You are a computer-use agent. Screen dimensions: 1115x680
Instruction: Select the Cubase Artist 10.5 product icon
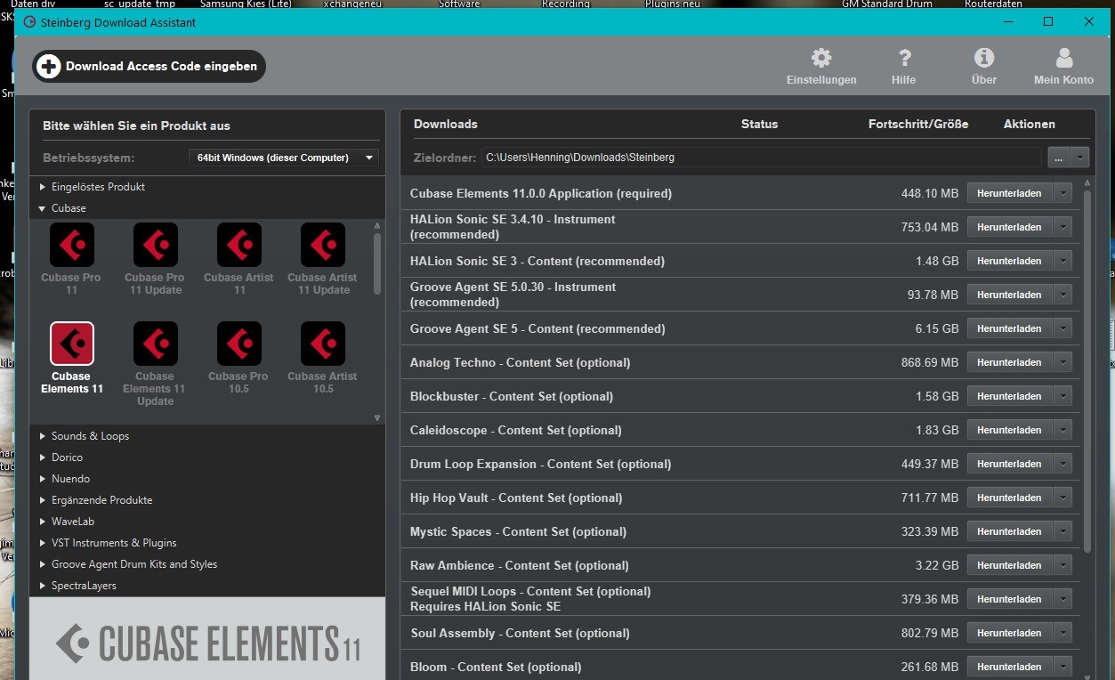(323, 344)
